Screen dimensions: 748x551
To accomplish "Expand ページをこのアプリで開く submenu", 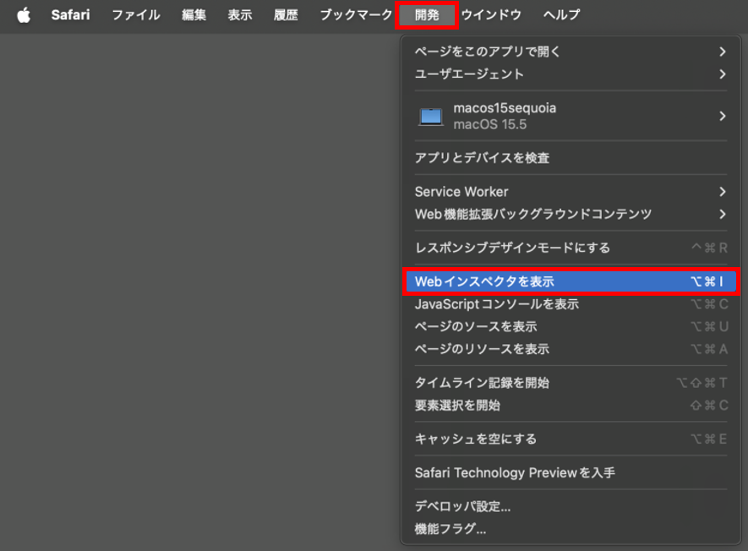I will (x=571, y=52).
